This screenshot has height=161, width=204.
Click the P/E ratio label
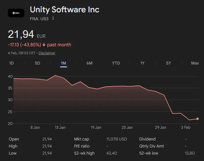[x=82, y=146]
